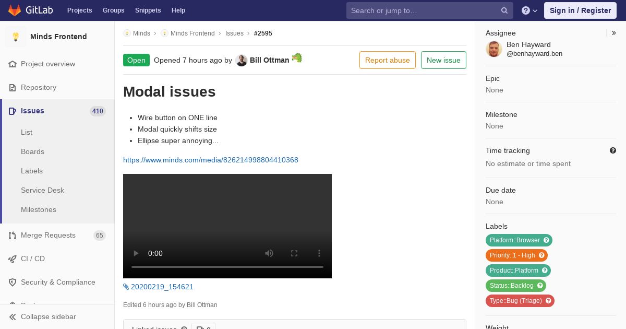Click the CI / CD rocket icon
This screenshot has width=626, height=329.
click(x=13, y=259)
